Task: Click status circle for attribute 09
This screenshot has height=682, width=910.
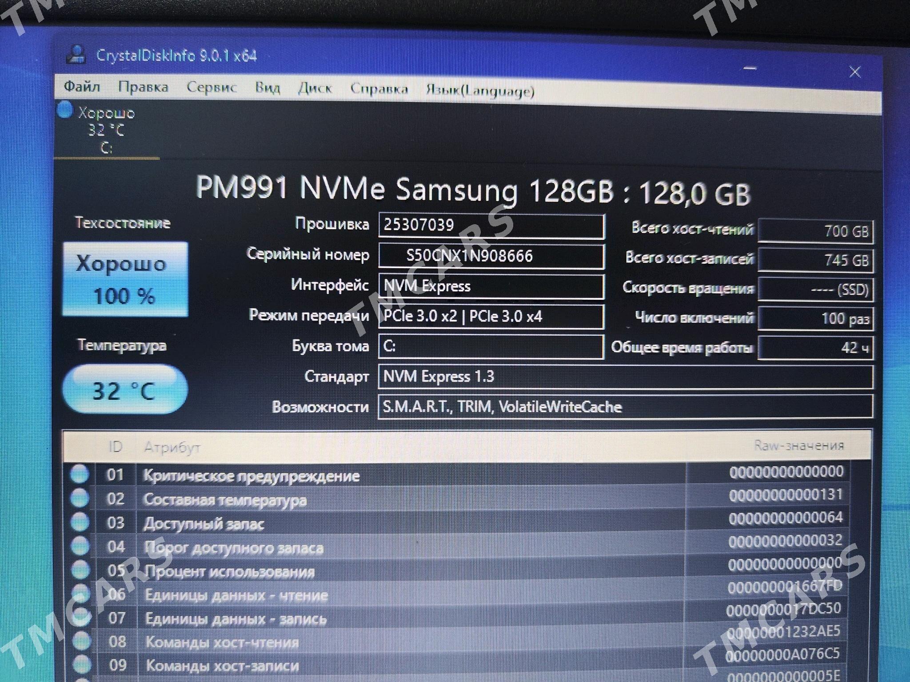Action: click(x=82, y=665)
